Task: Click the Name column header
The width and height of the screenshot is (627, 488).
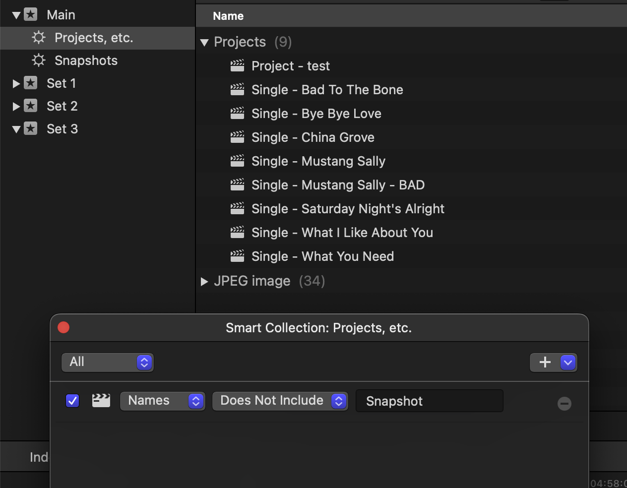Action: point(228,16)
